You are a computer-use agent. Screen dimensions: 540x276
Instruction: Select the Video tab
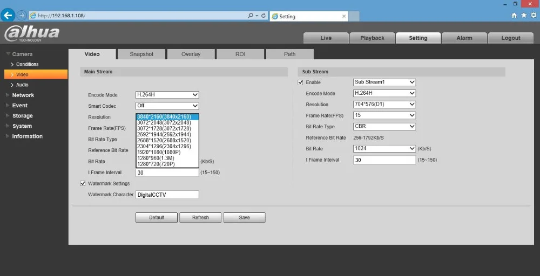click(x=92, y=54)
